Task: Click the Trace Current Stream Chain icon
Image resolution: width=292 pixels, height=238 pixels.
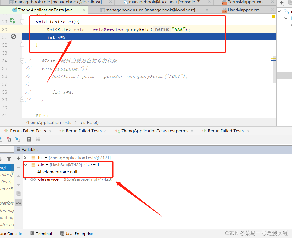Action: pos(38,139)
